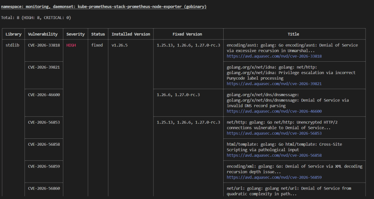Image resolution: width=374 pixels, height=199 pixels.
Task: Click the Total: 8 summary line
Action: click(36, 18)
